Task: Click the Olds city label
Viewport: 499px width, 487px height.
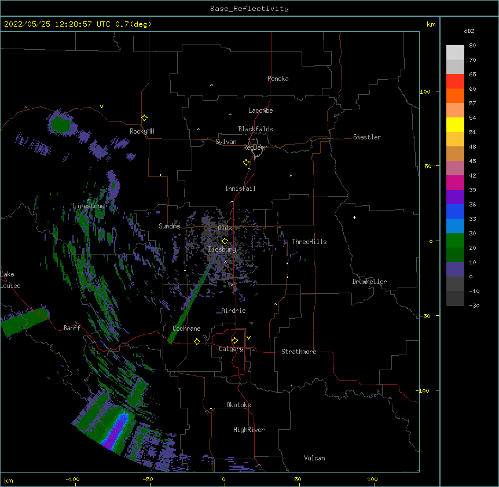Action: [225, 228]
